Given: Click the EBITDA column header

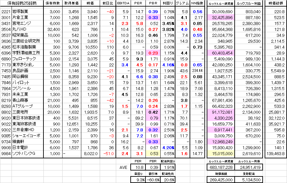Looking at the screenshot, I should click(x=123, y=3).
